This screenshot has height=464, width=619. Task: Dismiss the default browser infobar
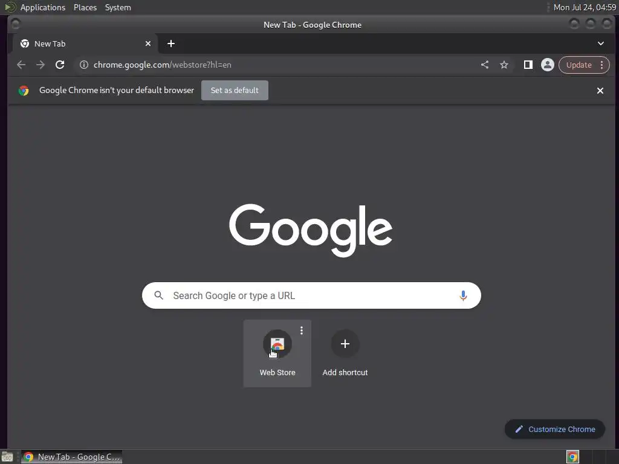pyautogui.click(x=600, y=91)
